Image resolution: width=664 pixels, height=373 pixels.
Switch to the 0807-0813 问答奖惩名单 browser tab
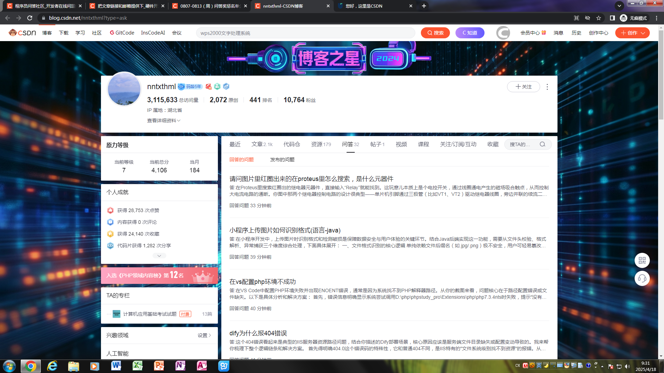point(210,6)
